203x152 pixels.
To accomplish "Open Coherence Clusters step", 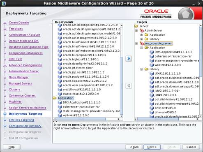I will tap(22, 96).
